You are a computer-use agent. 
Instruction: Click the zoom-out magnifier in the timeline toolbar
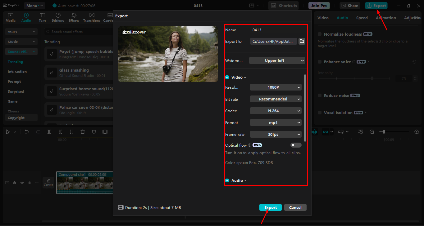(372, 132)
